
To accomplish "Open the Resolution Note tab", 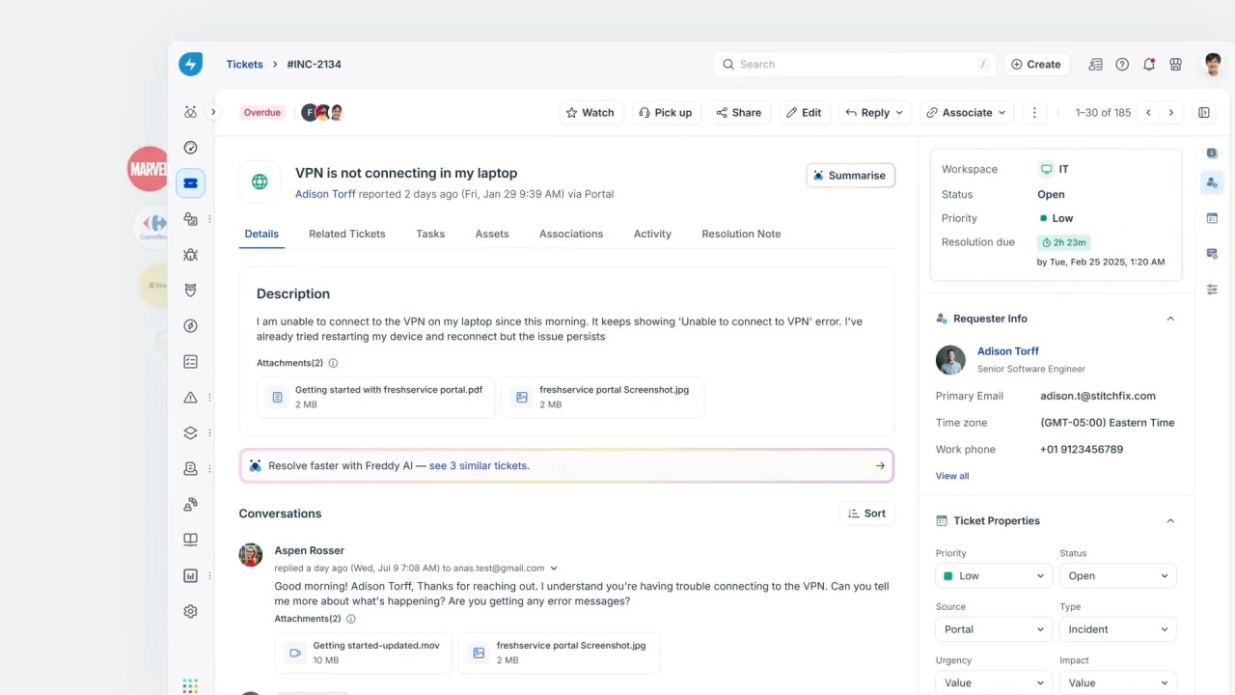I will (741, 234).
